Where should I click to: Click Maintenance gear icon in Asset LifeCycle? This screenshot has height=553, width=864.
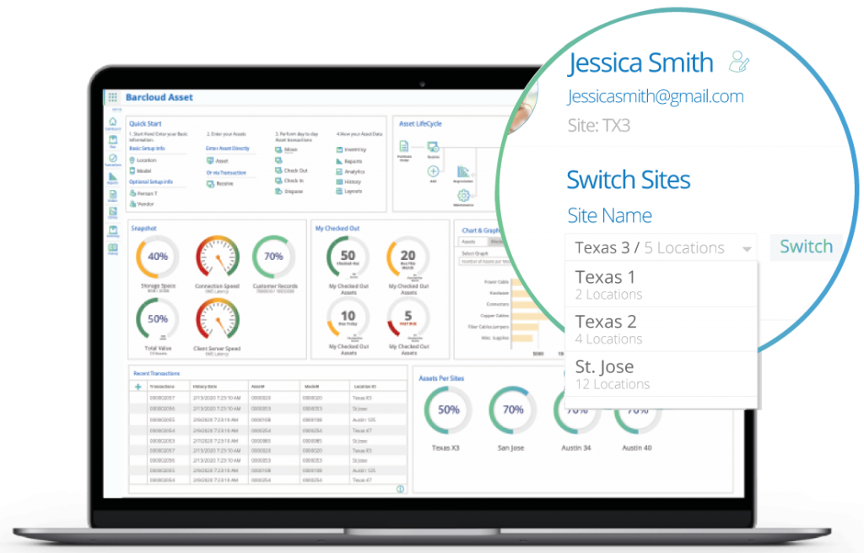(x=463, y=195)
